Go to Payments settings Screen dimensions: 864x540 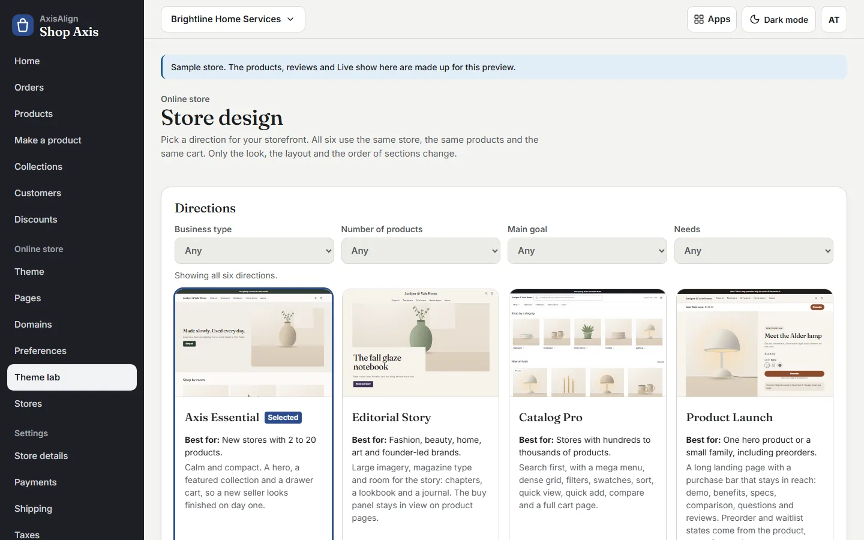(72, 482)
